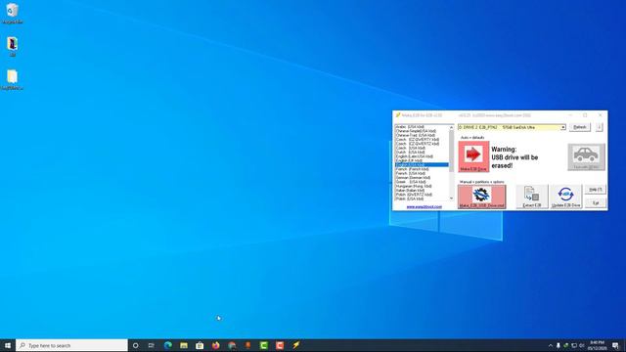Select Chinese Simplified (USA kbd) language entry
The image size is (626, 352).
422,131
